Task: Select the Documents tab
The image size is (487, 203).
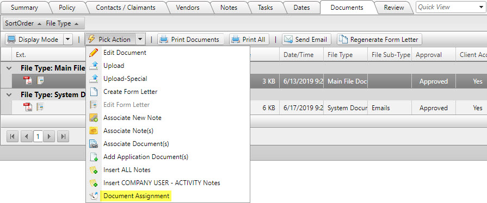Action: pos(347,8)
